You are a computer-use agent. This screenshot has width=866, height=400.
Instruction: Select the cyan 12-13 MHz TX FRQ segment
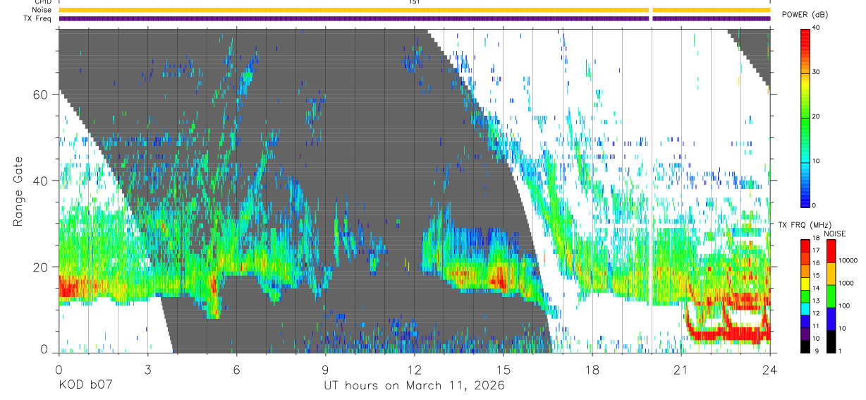click(x=805, y=309)
